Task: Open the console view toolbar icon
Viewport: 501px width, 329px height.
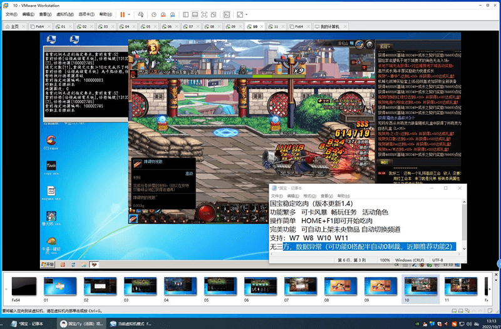Action: [227, 14]
